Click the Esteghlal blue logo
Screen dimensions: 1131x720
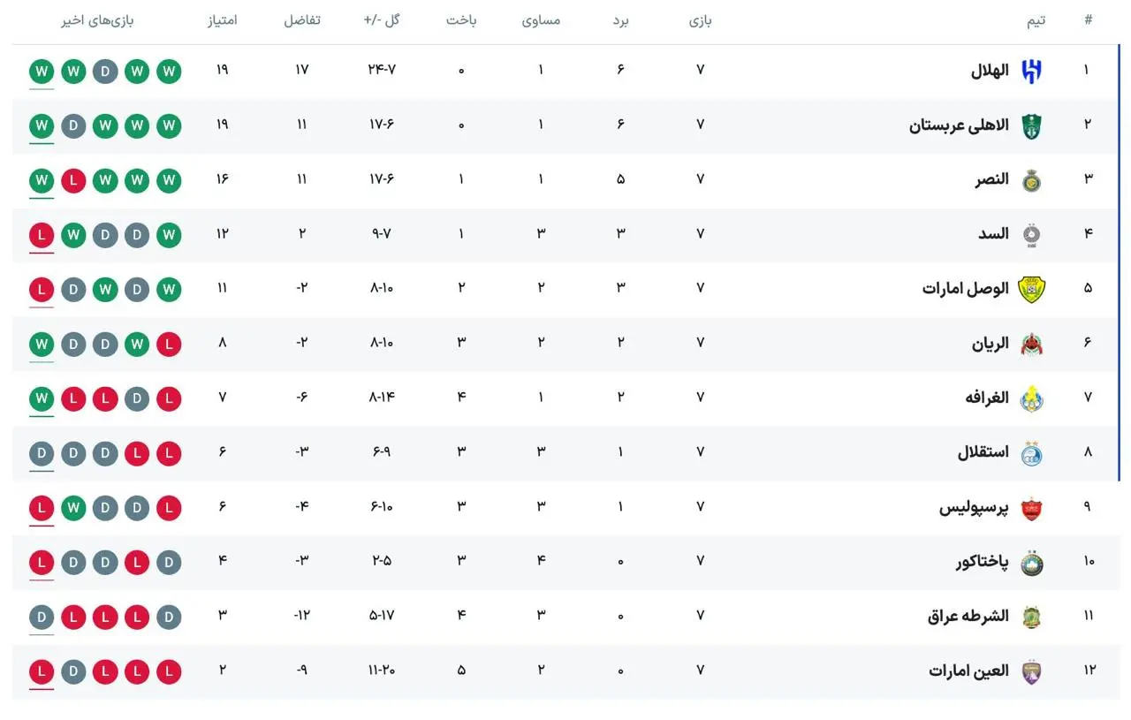coord(1031,453)
